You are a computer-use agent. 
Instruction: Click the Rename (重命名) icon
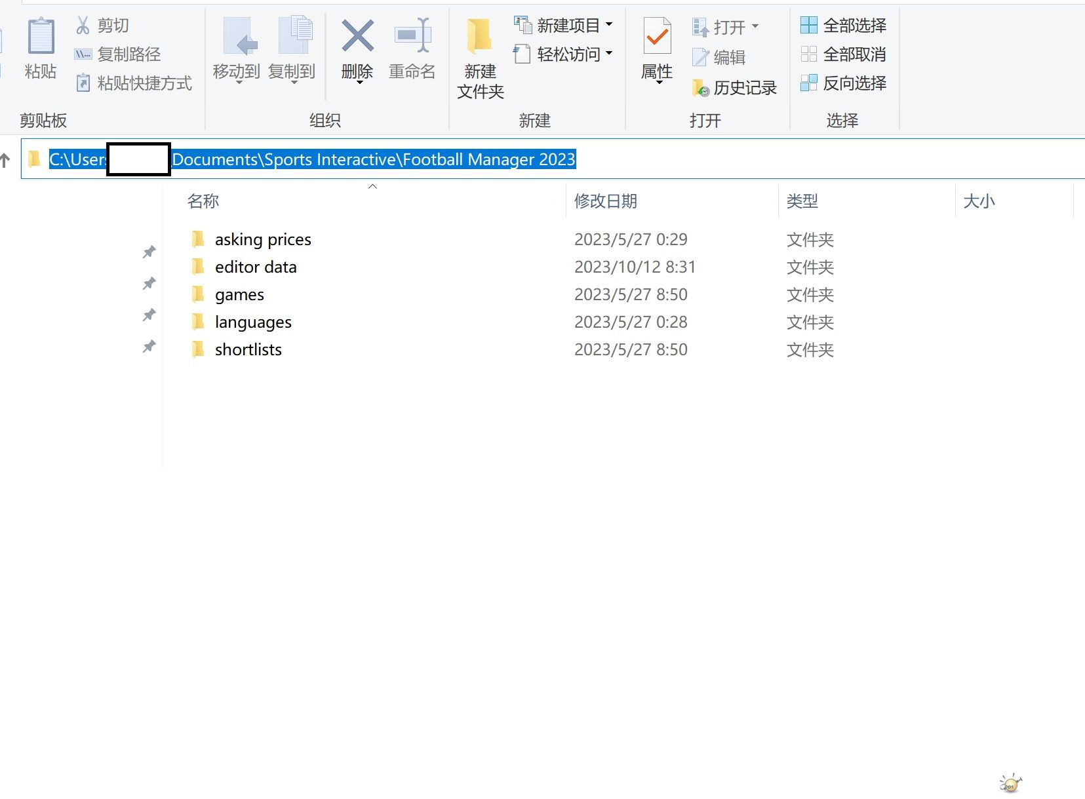click(412, 36)
